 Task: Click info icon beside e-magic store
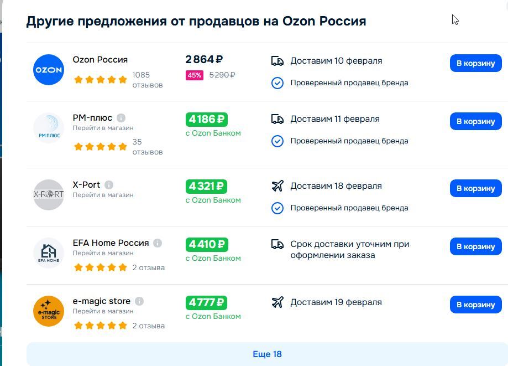coord(139,301)
